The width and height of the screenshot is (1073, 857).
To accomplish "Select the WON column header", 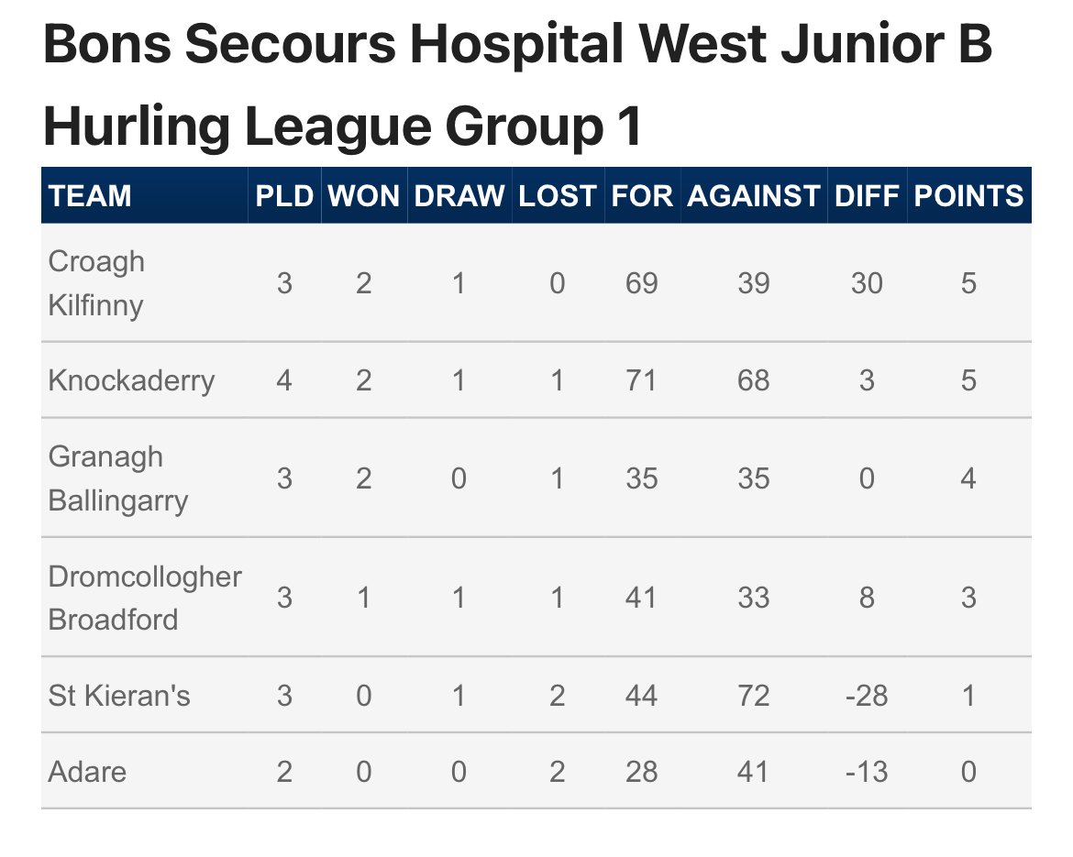I will click(x=363, y=195).
